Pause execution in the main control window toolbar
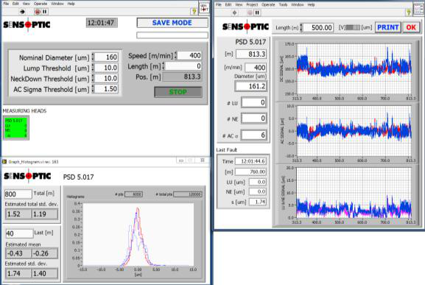The image size is (425, 285). click(x=44, y=12)
